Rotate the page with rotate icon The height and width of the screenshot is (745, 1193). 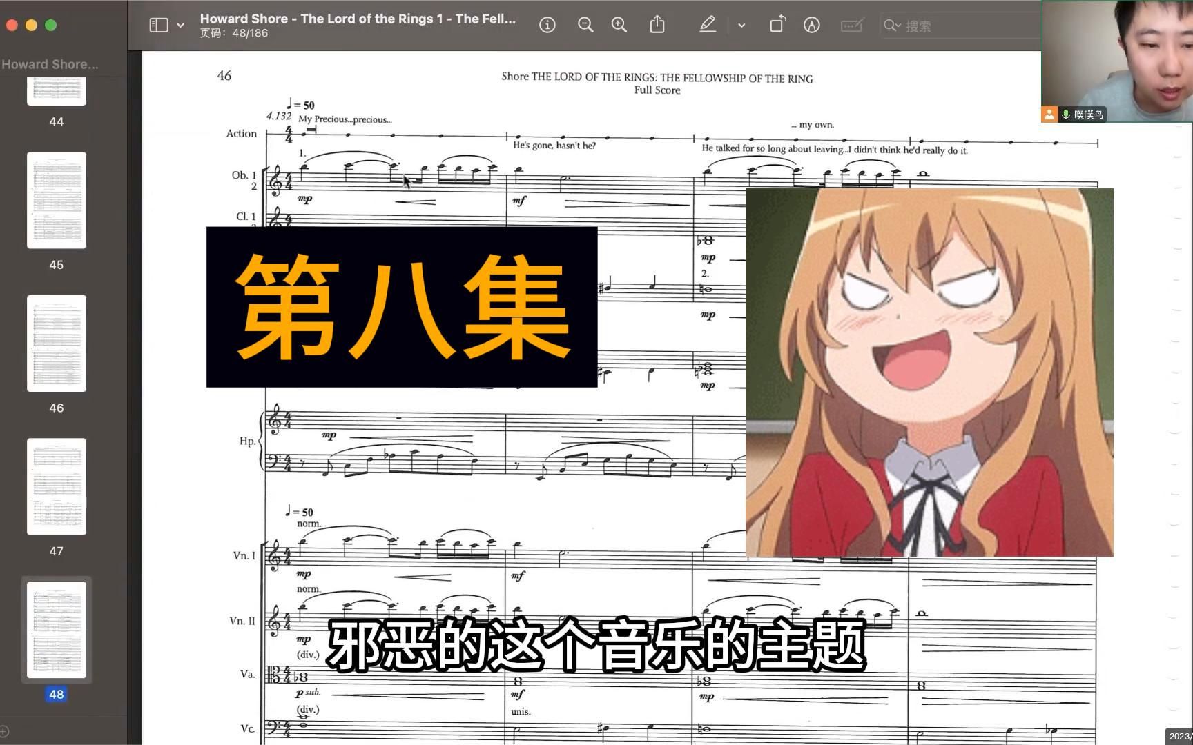[778, 25]
